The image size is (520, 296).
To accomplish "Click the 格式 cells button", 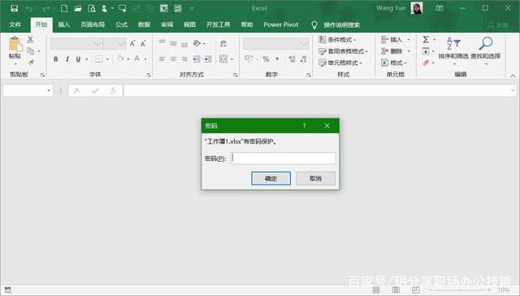I will 394,63.
